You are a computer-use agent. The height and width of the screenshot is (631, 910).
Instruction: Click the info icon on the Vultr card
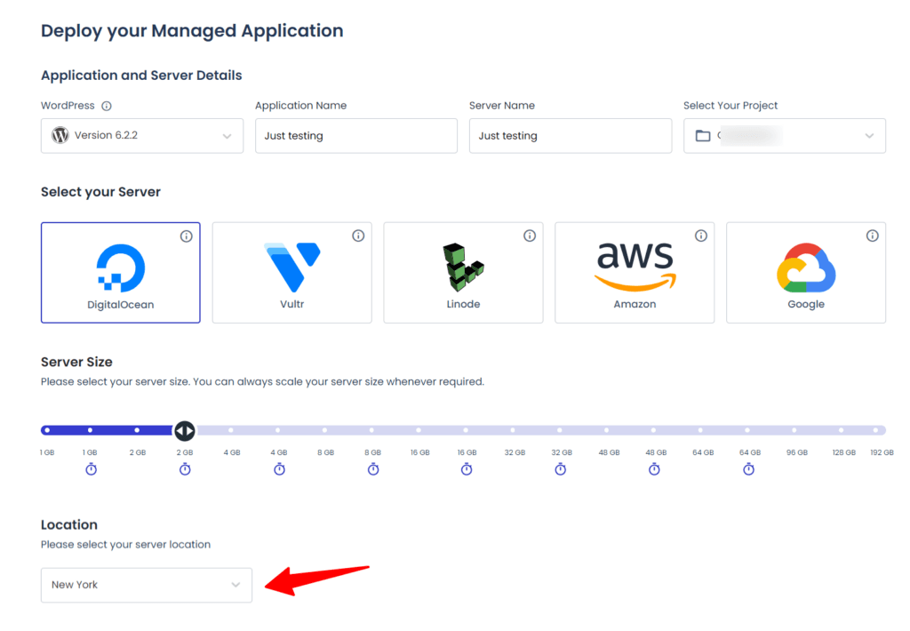[x=358, y=236]
